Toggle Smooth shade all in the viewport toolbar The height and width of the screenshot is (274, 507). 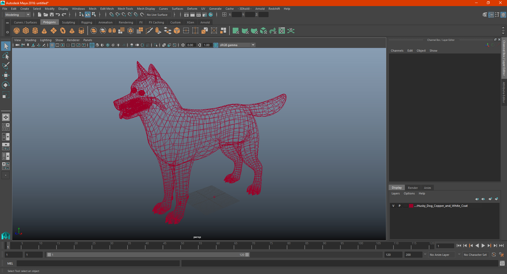click(x=97, y=45)
